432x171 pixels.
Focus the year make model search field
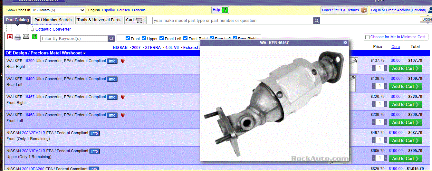[233, 21]
